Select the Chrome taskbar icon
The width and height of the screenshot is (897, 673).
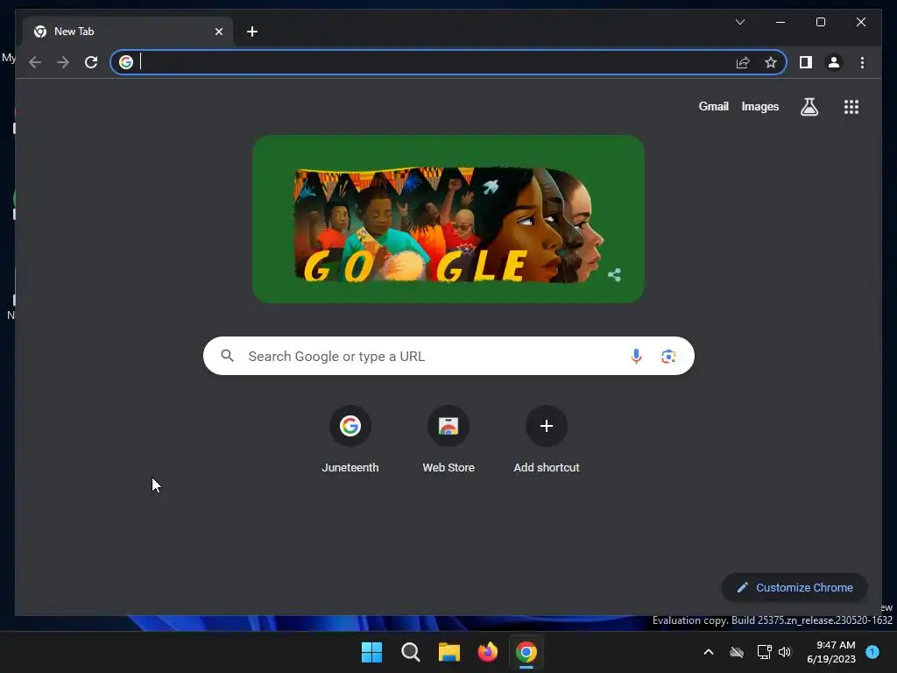(526, 652)
